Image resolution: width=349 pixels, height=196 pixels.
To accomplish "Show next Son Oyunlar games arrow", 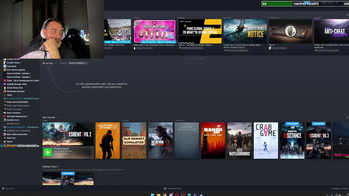I will pyautogui.click(x=347, y=117).
